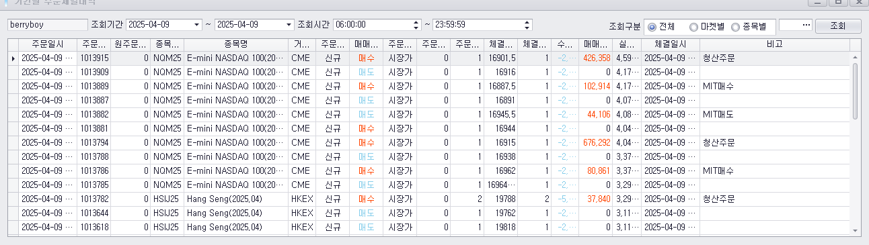The height and width of the screenshot is (245, 869).
Task: Click the 체결일시 column header
Action: click(x=671, y=44)
